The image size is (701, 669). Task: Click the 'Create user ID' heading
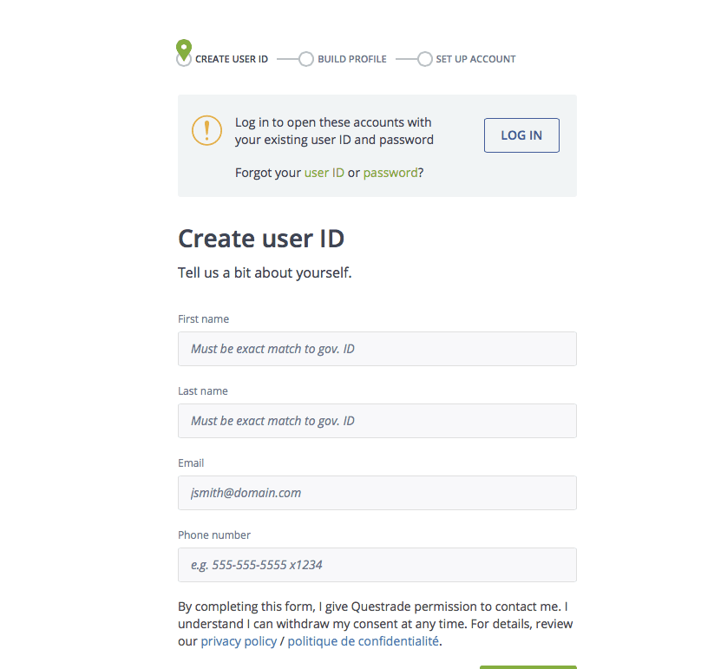coord(261,239)
